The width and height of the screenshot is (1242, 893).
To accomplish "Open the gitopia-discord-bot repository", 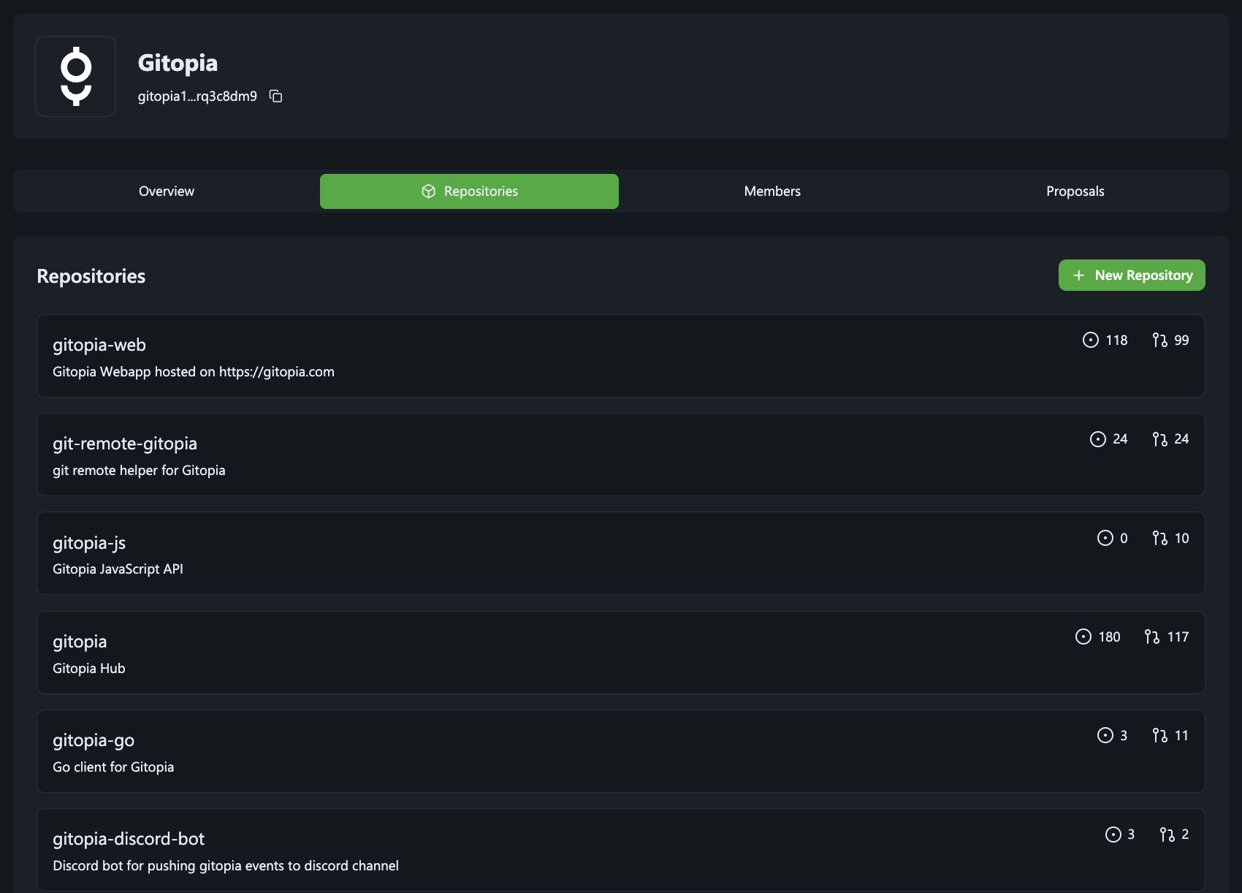I will pos(129,839).
